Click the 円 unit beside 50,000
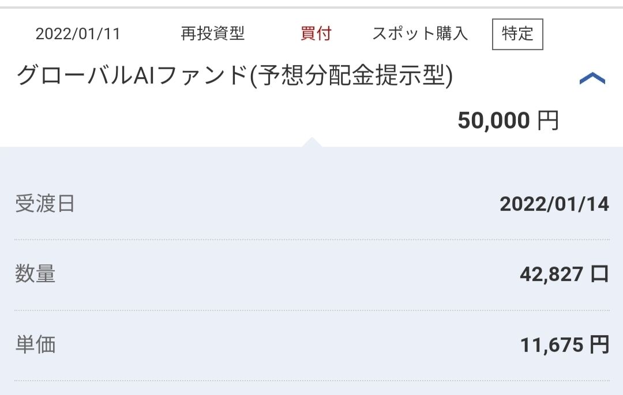This screenshot has width=623, height=395. tap(548, 121)
